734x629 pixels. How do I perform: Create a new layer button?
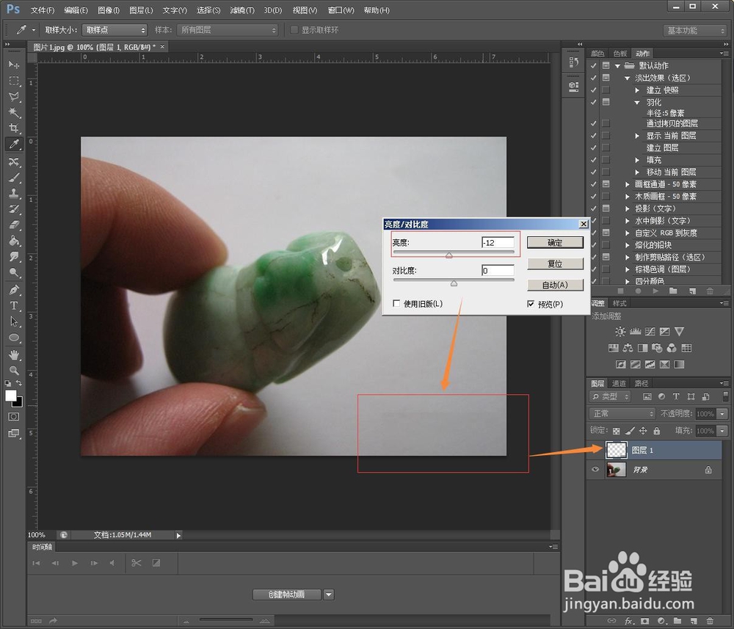(x=694, y=621)
